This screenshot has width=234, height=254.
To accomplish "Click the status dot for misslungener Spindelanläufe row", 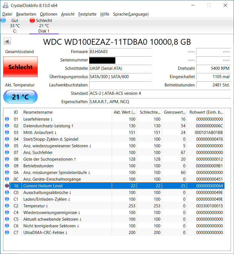I will (x=7, y=172).
